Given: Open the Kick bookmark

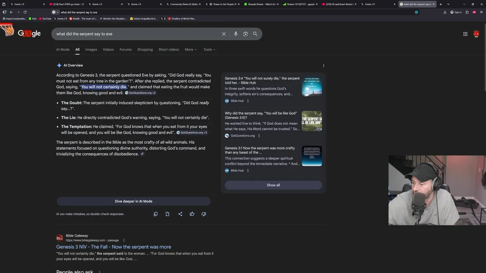Looking at the screenshot, I should tap(33, 19).
